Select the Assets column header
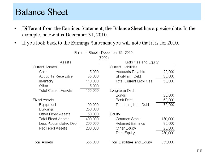 pyautogui.click(x=66, y=62)
